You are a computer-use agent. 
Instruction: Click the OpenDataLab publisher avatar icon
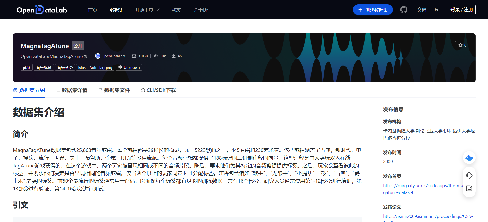point(98,56)
